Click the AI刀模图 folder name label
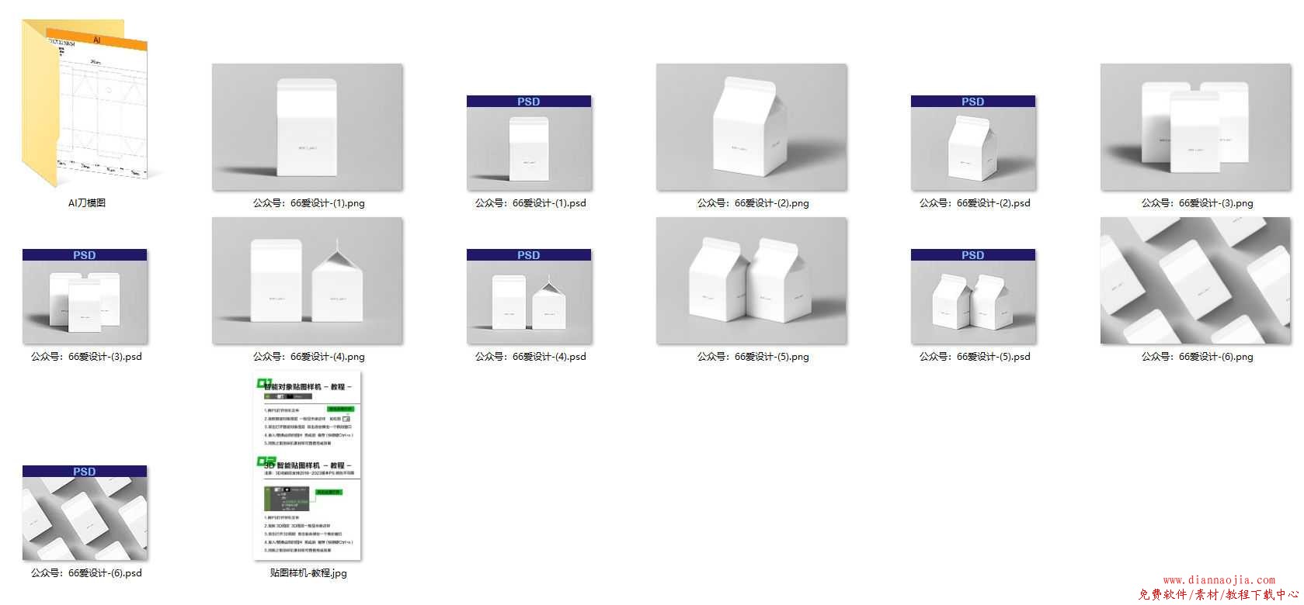Viewport: 1304px width, 605px height. (86, 203)
